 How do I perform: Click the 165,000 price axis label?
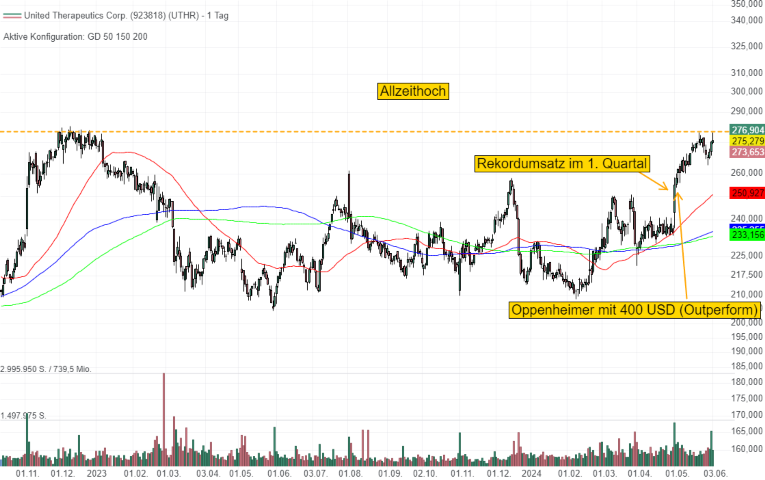[x=747, y=431]
